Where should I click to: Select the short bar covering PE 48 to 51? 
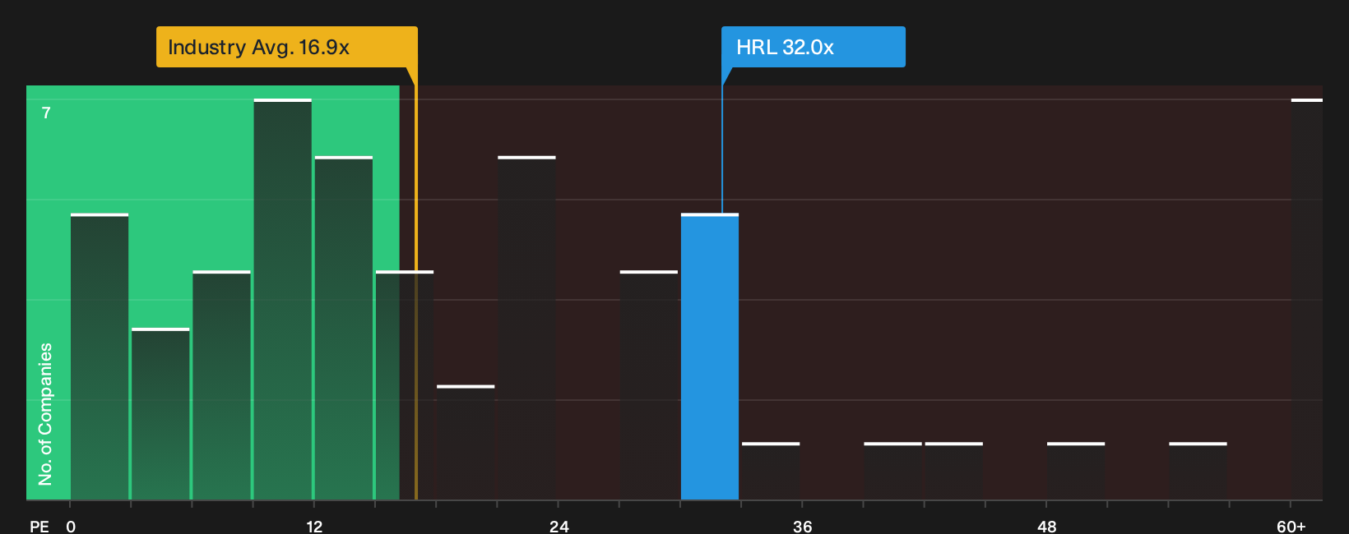1076,472
